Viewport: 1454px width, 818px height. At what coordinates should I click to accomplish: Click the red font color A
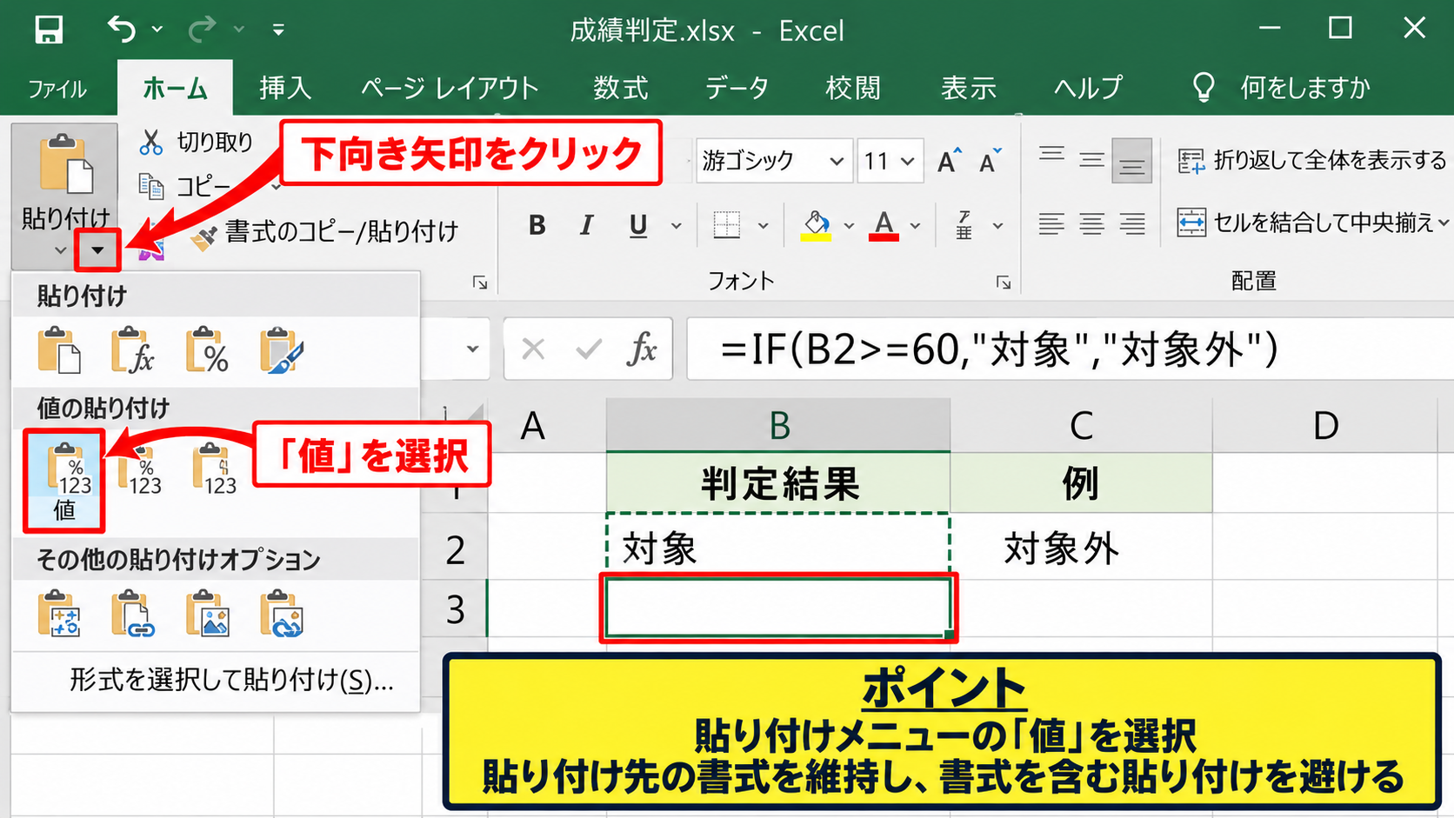point(884,226)
